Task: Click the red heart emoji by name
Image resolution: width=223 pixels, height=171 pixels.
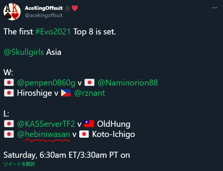Action: [x=75, y=8]
